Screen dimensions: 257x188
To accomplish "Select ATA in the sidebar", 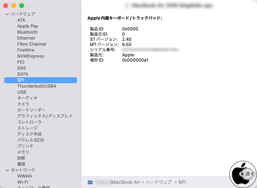I will point(21,20).
